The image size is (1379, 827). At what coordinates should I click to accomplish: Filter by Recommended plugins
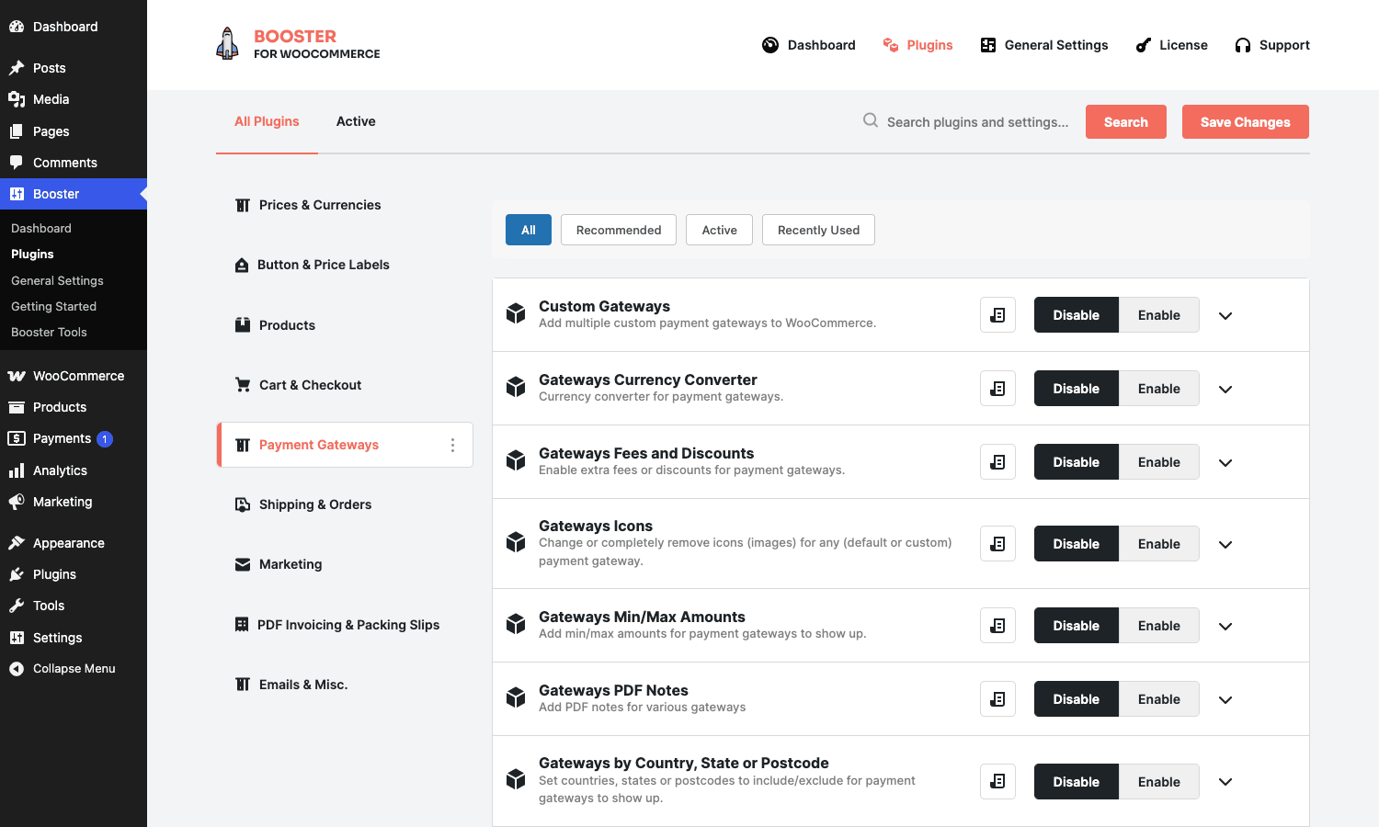tap(619, 230)
